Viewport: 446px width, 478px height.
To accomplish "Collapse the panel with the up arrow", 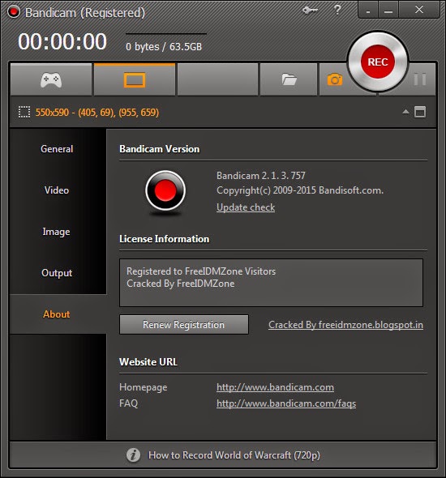I will tap(405, 112).
